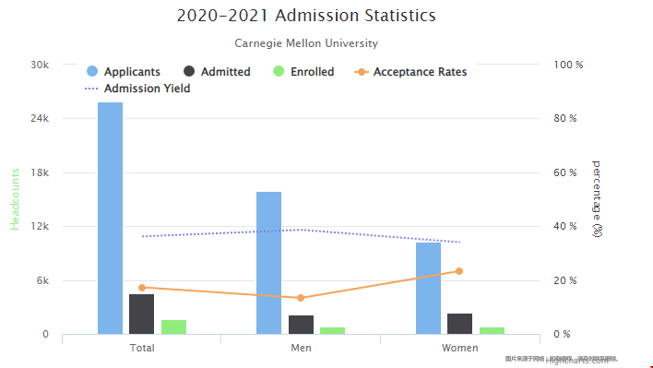Click the Men x-axis label
The image size is (653, 368).
301,348
